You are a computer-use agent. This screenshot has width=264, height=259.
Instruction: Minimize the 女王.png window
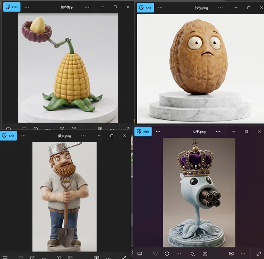pos(233,131)
